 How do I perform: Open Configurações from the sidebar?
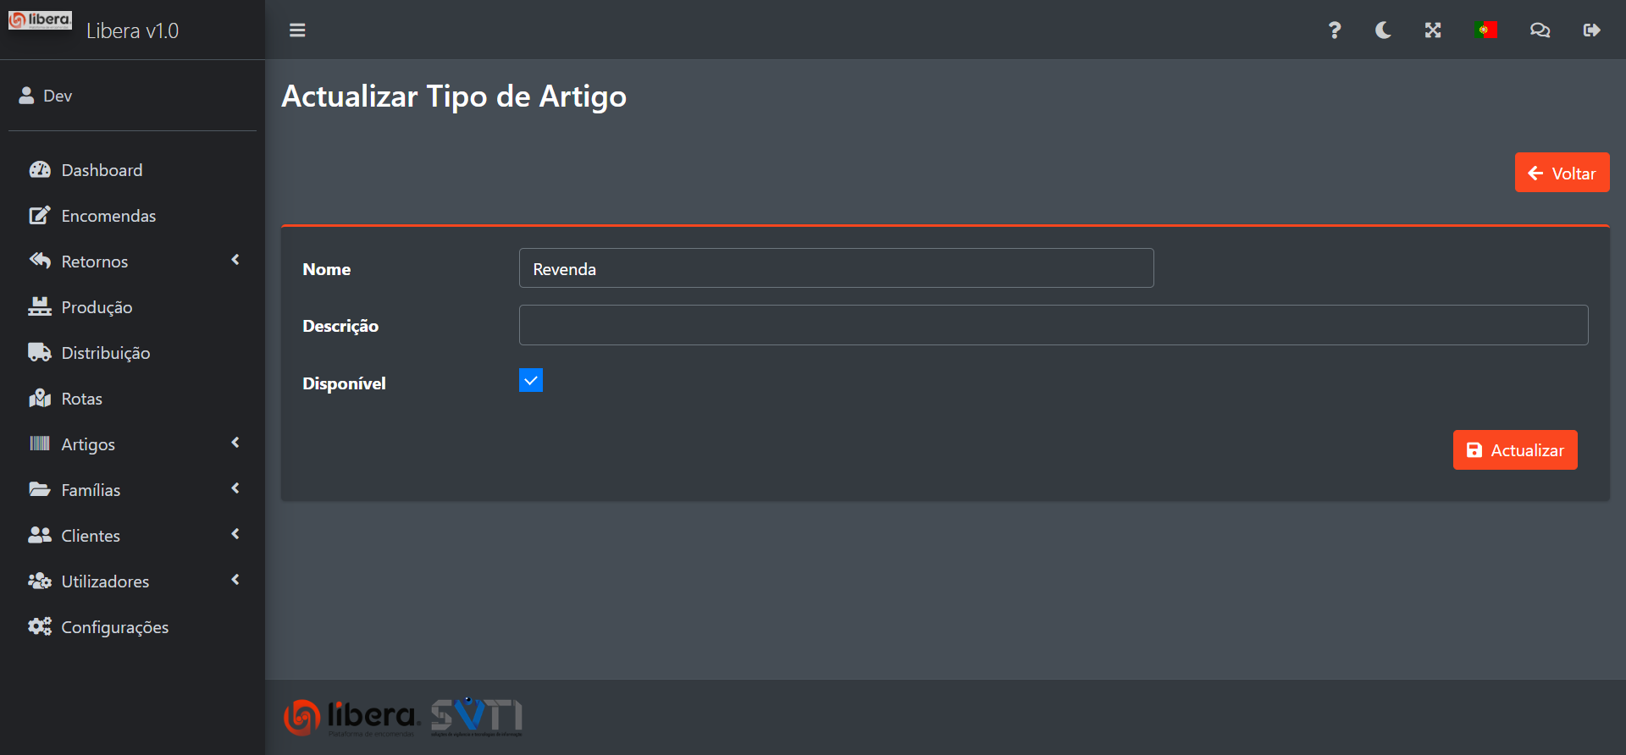click(x=114, y=627)
